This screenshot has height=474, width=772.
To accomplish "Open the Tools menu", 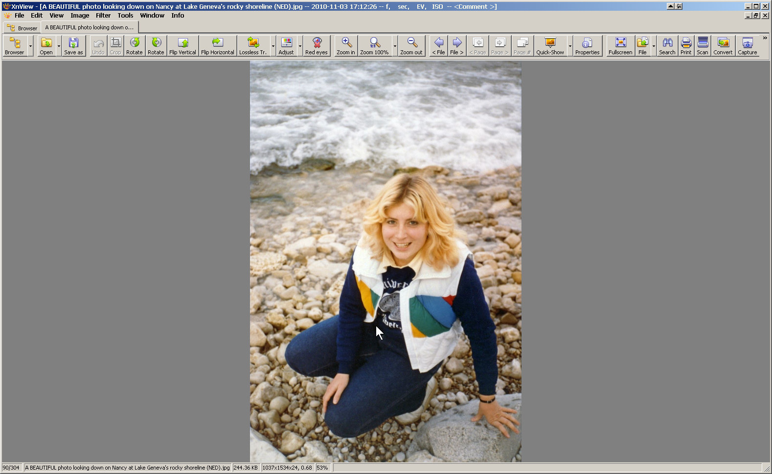I will 125,15.
